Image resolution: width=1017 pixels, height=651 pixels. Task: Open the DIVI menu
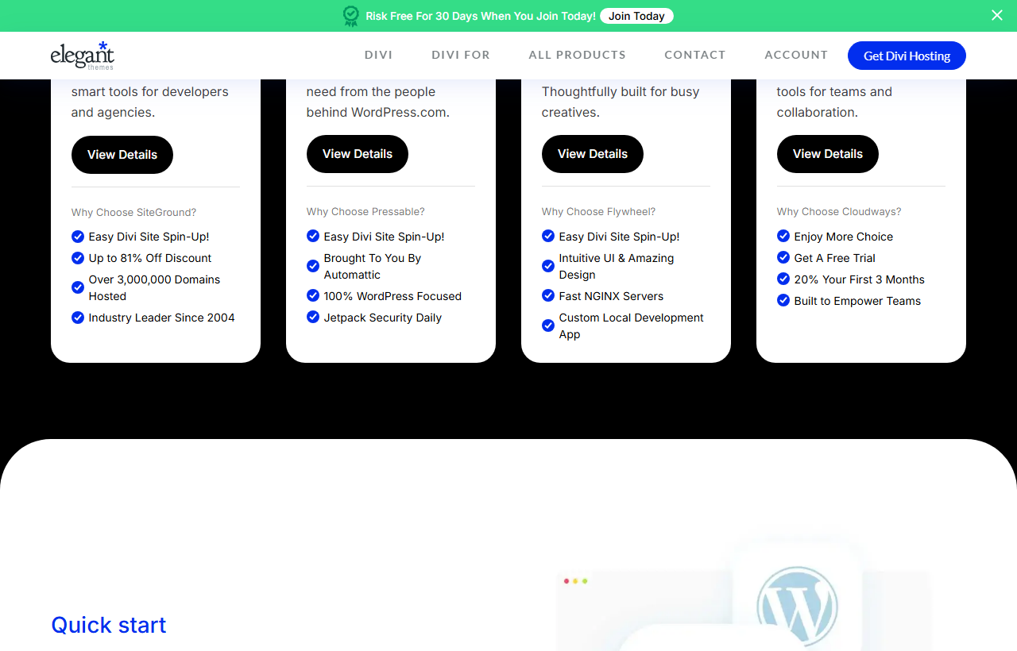click(x=379, y=55)
